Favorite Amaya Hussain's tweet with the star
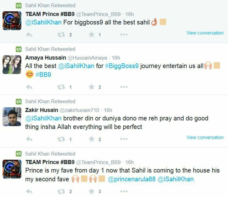The height and width of the screenshot is (197, 228). [x=92, y=87]
